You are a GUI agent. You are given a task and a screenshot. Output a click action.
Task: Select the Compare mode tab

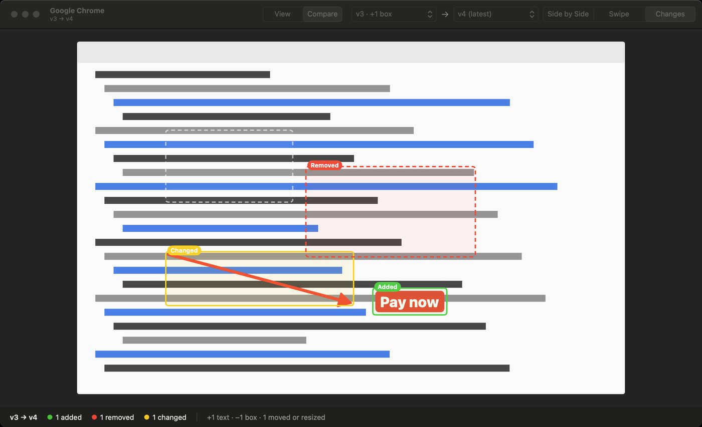click(x=322, y=14)
